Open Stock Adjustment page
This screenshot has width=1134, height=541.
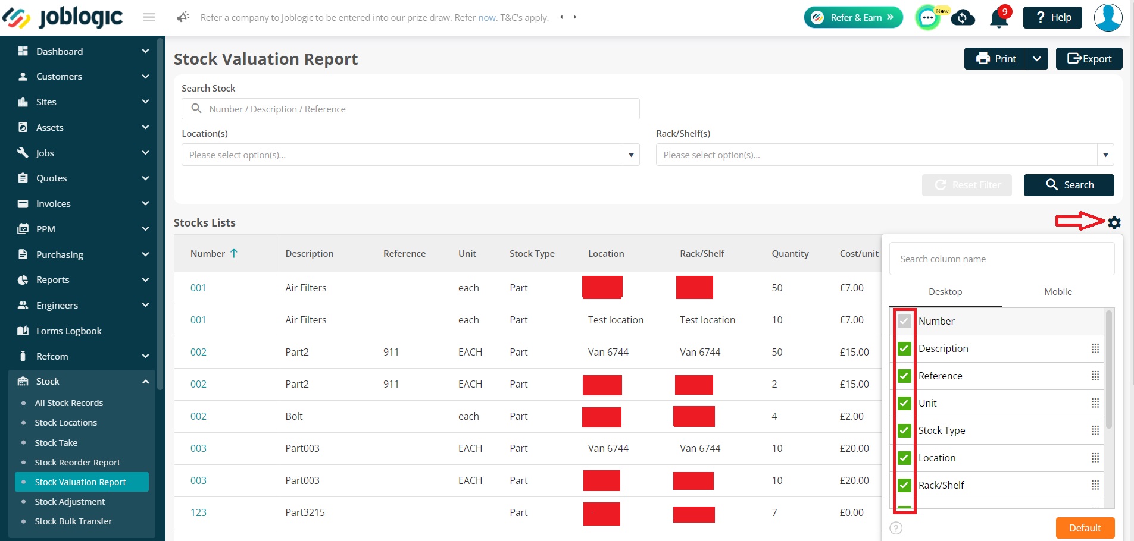coord(70,502)
